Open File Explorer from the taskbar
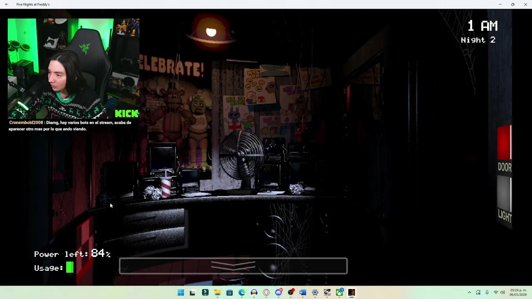 coord(217,293)
